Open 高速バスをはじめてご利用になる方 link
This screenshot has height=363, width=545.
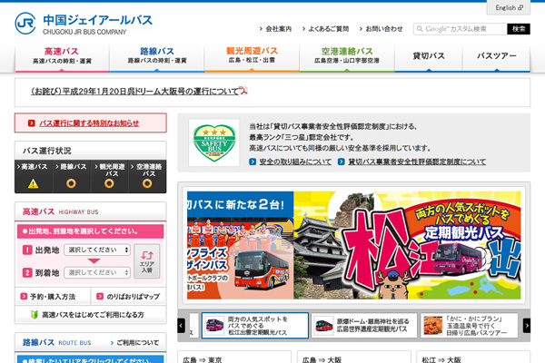tap(93, 315)
